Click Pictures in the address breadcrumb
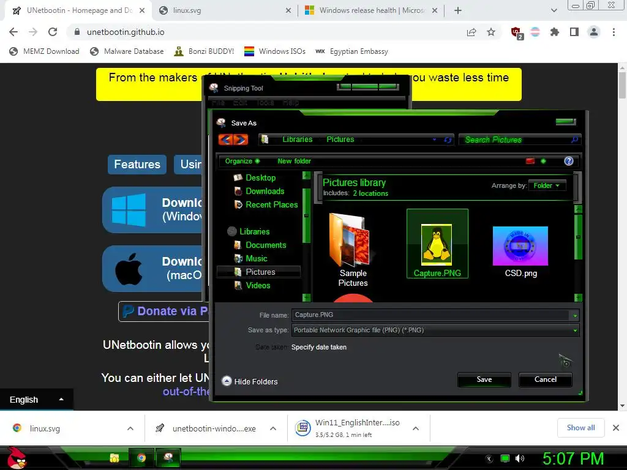 [x=340, y=140]
